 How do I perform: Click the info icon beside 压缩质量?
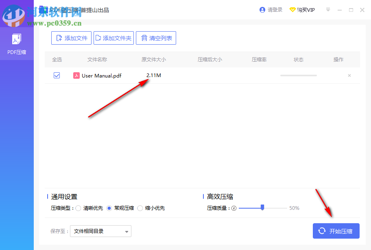[x=234, y=208]
